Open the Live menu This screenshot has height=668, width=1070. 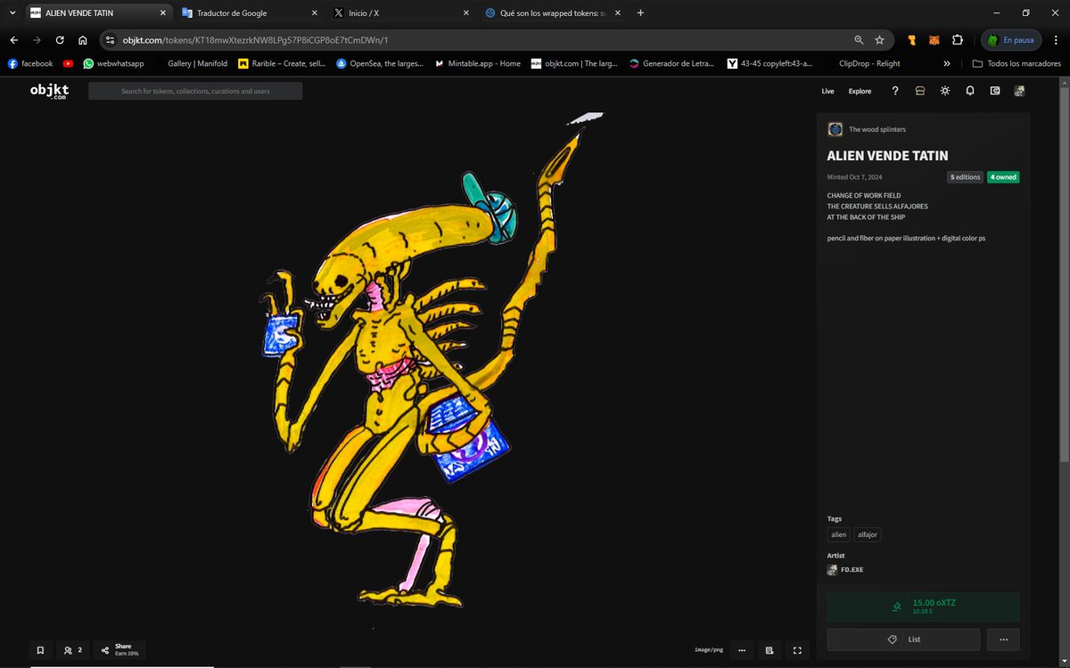point(827,91)
